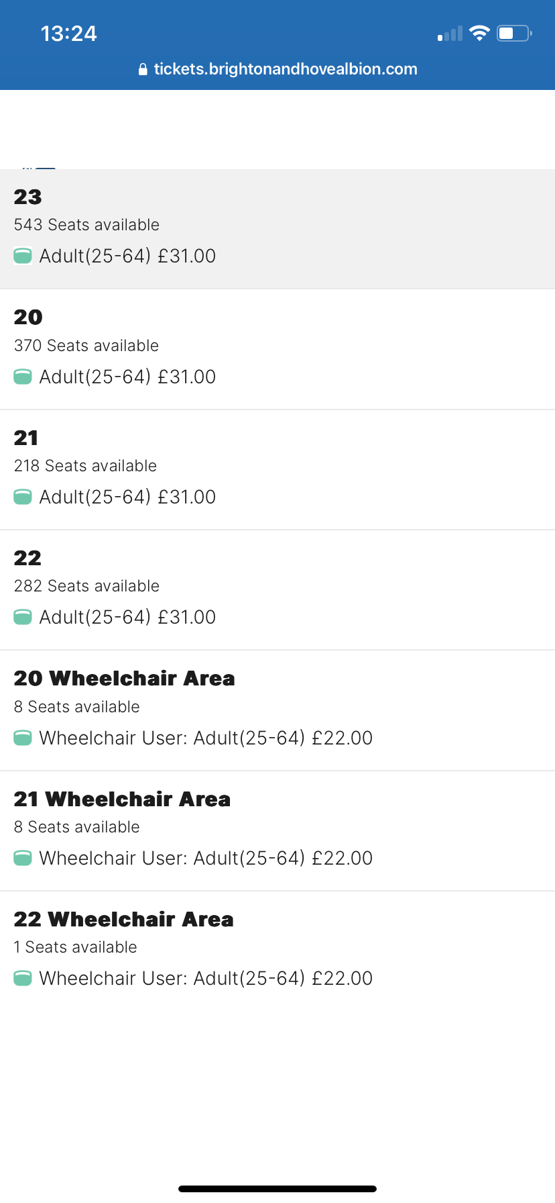
Task: Tap seat icon in 21 Wheelchair Area row
Action: coord(23,858)
